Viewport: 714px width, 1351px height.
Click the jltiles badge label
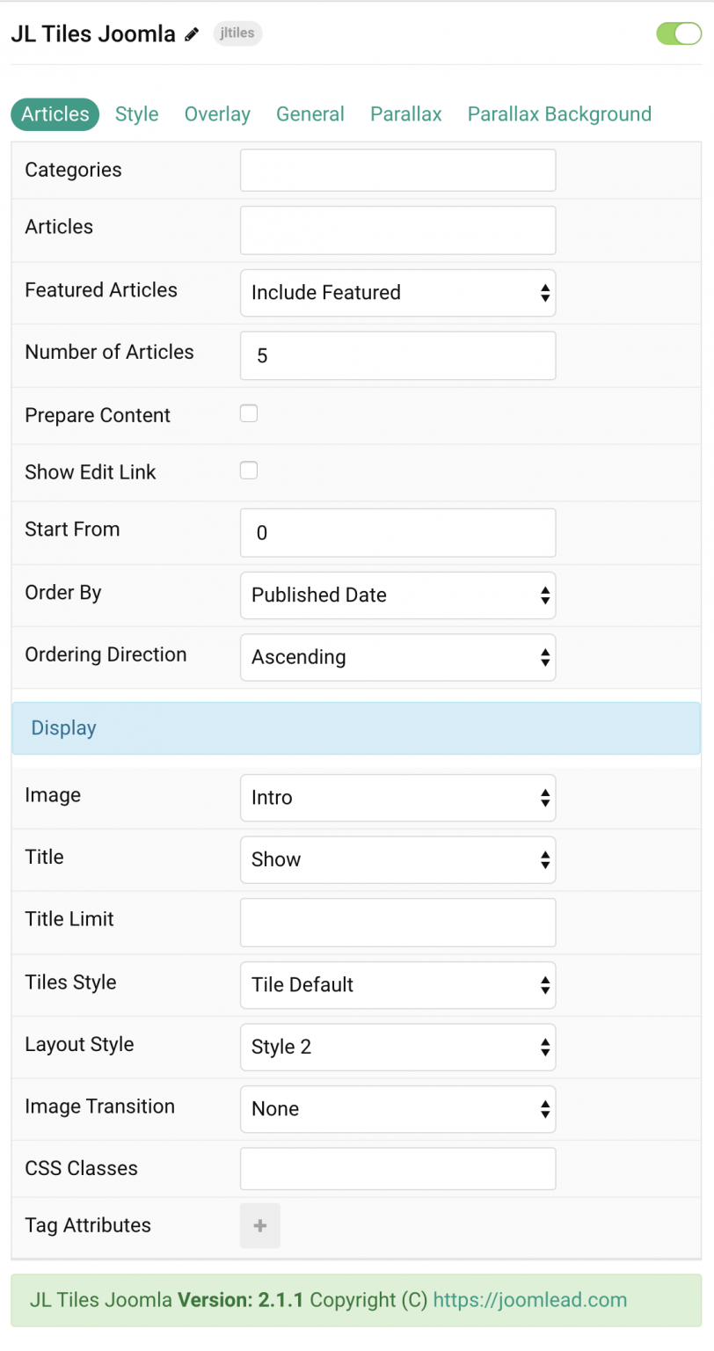click(237, 33)
